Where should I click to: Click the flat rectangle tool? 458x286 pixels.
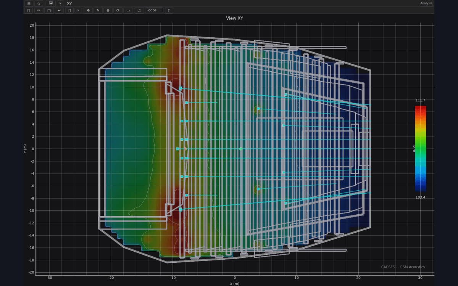pos(128,10)
